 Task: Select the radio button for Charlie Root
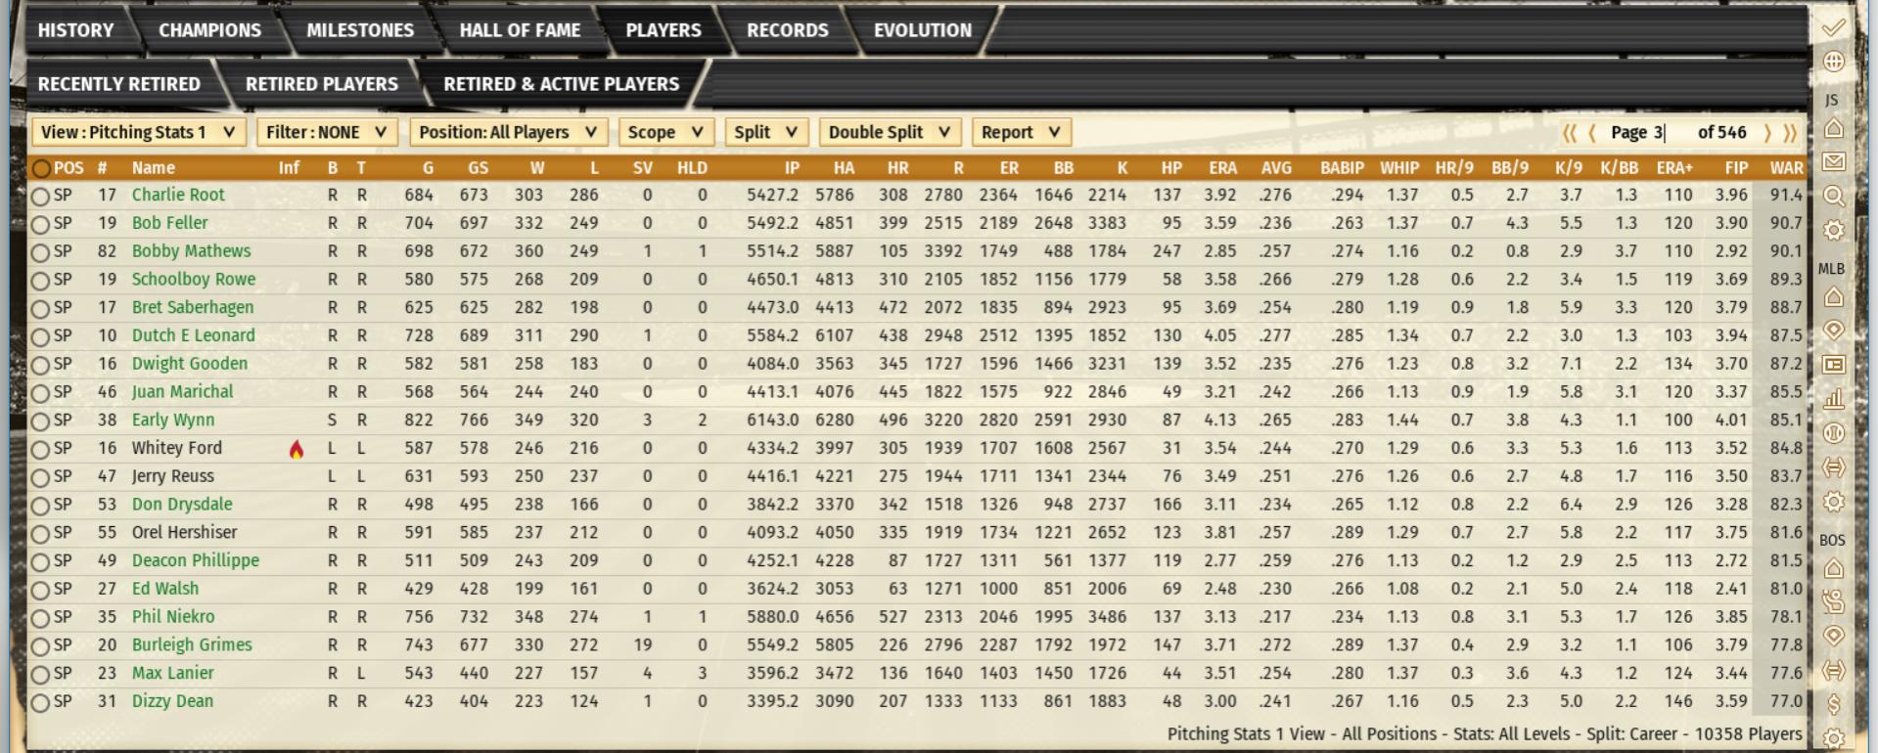pos(40,197)
